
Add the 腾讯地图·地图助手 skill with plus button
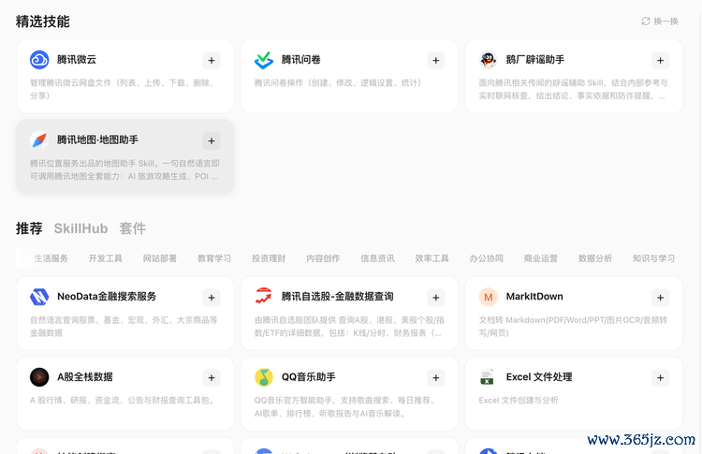pyautogui.click(x=212, y=141)
